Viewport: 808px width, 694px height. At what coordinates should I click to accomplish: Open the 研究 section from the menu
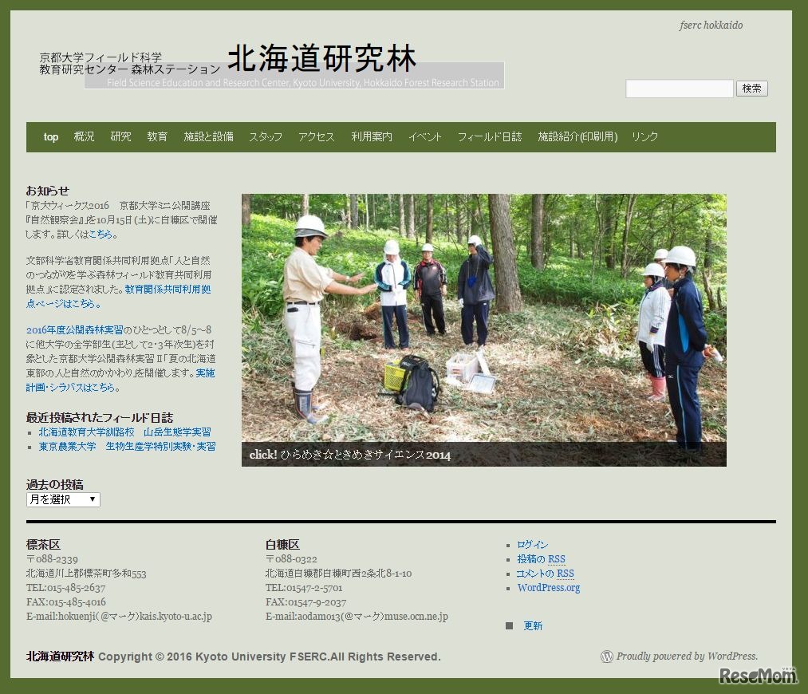point(120,136)
